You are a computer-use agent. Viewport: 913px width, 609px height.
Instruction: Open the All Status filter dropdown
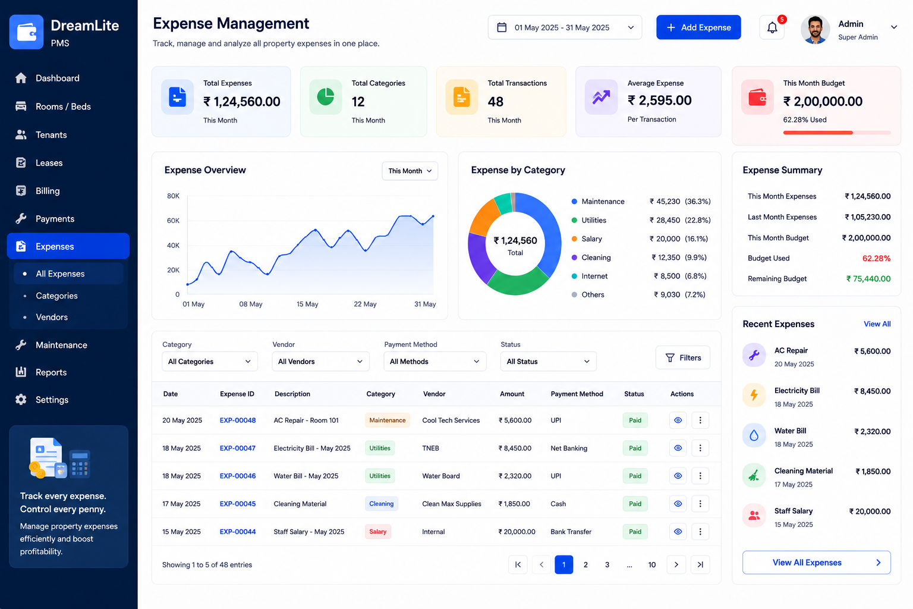coord(548,362)
